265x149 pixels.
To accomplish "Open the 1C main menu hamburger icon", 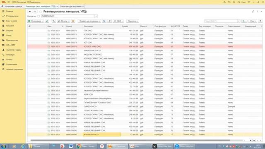I will coord(9,2).
